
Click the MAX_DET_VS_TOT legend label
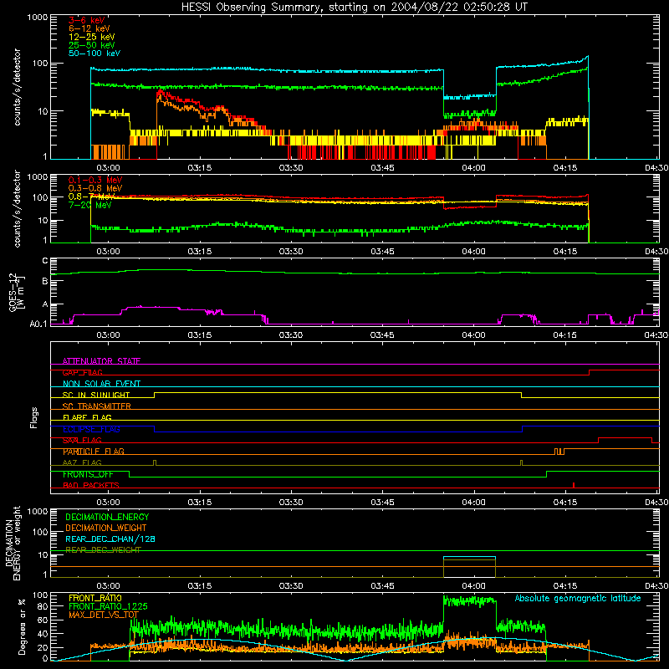(x=104, y=615)
